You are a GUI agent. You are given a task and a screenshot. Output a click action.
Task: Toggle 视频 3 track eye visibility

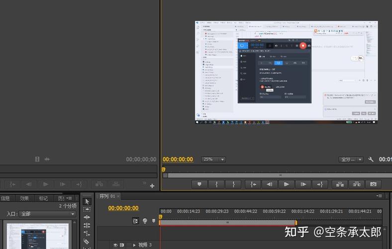pos(115,245)
